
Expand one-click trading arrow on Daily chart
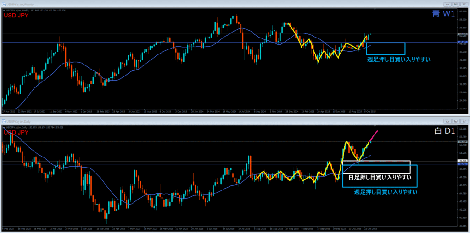point(3,127)
